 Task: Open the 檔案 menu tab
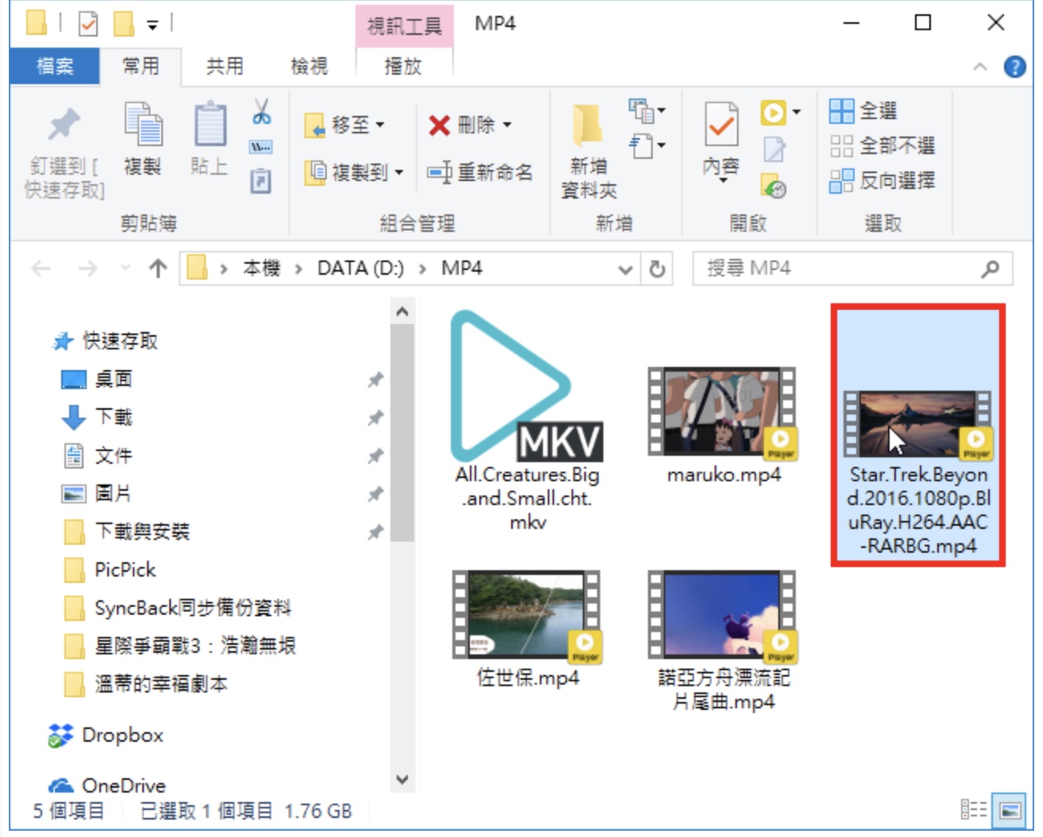pyautogui.click(x=55, y=66)
